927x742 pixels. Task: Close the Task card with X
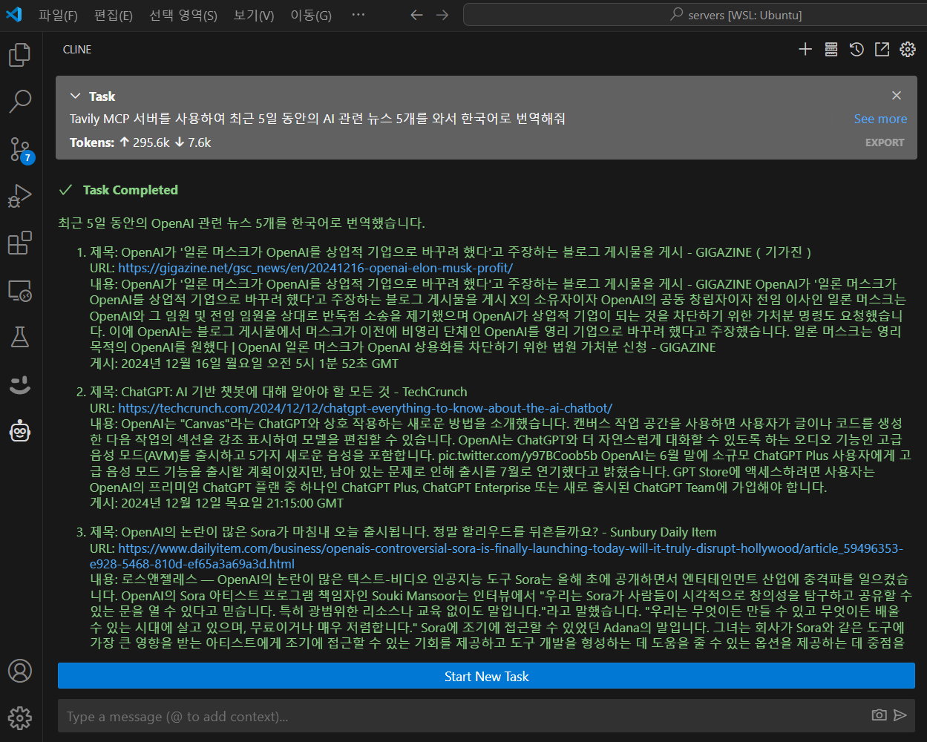(x=897, y=96)
